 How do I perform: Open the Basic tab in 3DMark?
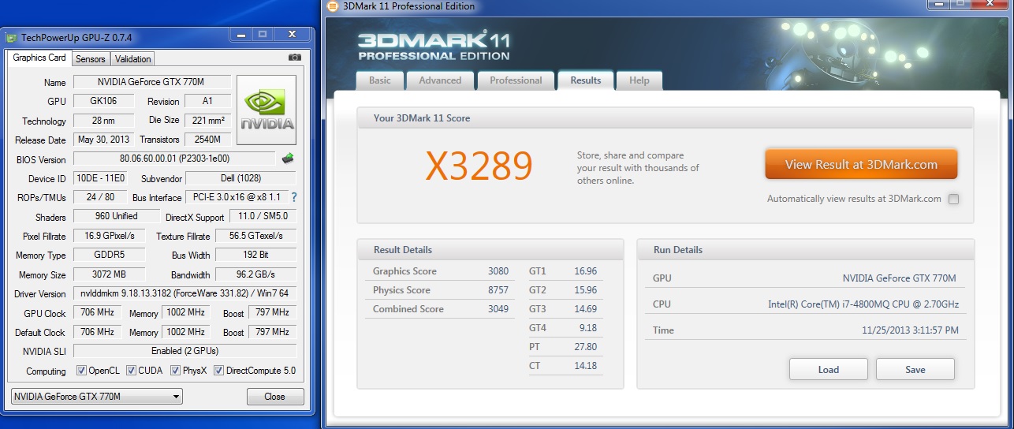click(380, 80)
